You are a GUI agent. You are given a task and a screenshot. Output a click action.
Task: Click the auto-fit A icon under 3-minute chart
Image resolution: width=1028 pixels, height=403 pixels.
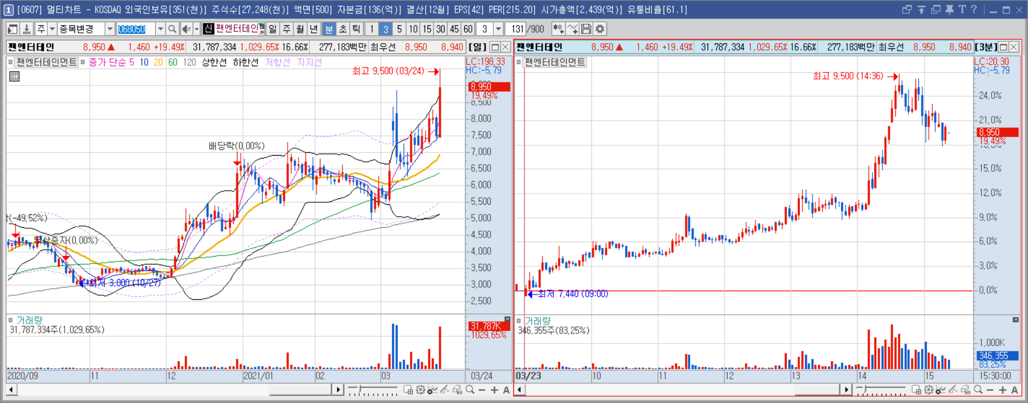1015,390
